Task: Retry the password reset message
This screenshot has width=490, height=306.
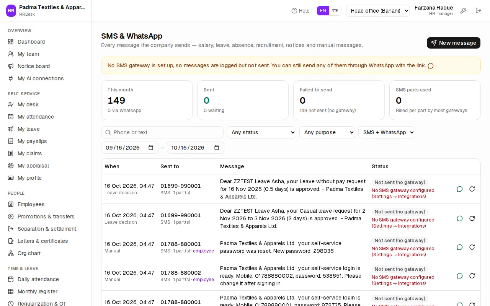Action: tap(472, 247)
